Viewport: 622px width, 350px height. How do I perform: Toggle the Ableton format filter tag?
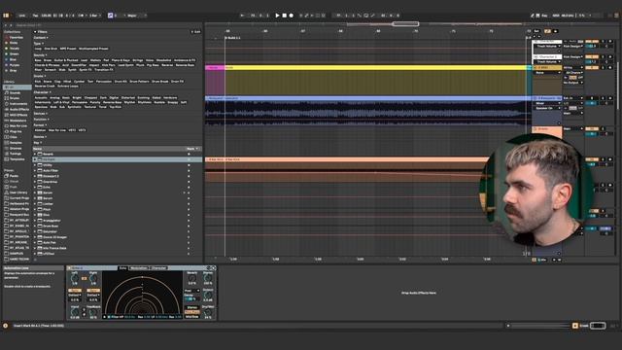pyautogui.click(x=40, y=130)
